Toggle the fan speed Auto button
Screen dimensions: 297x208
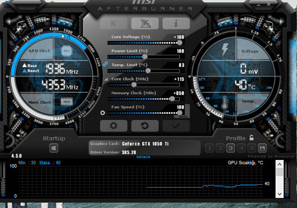(183, 117)
